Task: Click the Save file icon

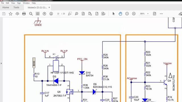Action: pyautogui.click(x=4, y=14)
